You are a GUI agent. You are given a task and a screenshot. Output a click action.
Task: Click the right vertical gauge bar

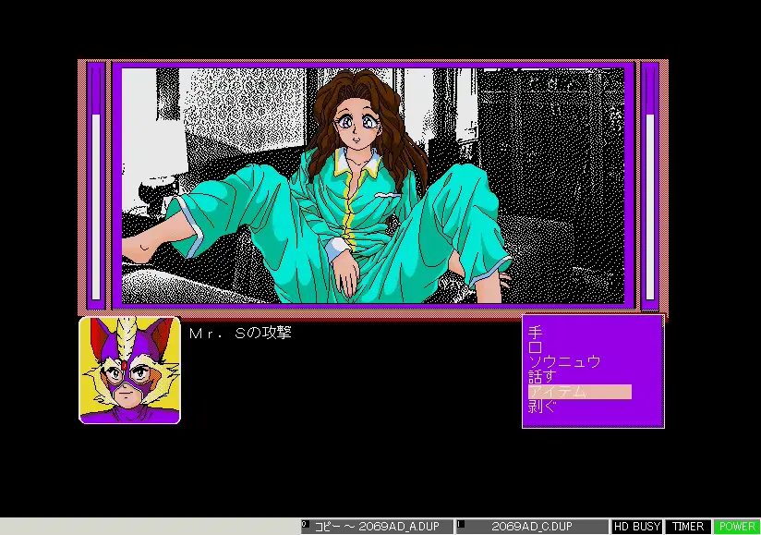tap(650, 185)
